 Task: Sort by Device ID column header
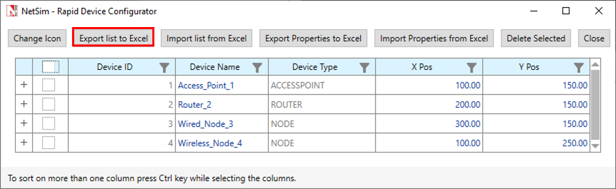pyautogui.click(x=115, y=67)
